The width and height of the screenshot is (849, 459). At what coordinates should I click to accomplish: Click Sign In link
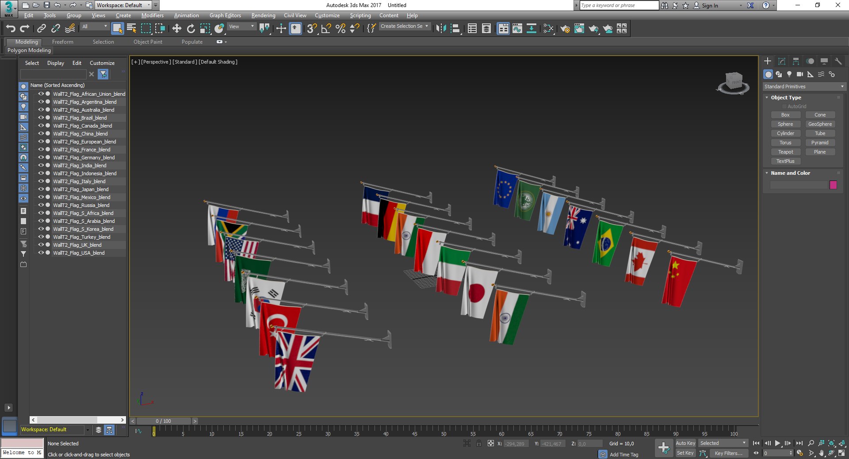710,5
